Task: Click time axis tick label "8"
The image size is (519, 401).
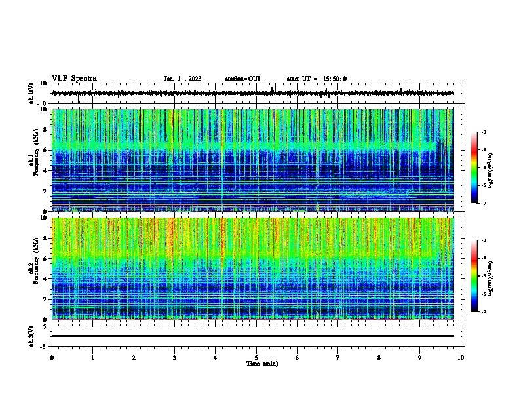Action: tap(379, 358)
